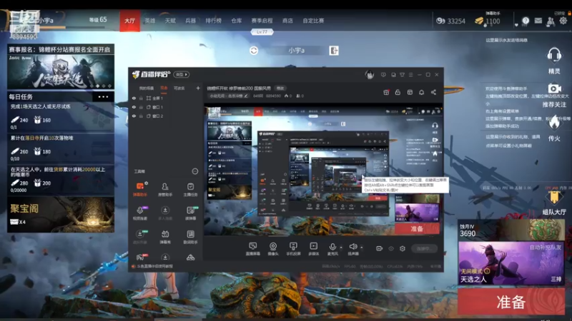572x321 pixels.
Task: Open 主播任务 streamer tasks tool
Action: 190,189
